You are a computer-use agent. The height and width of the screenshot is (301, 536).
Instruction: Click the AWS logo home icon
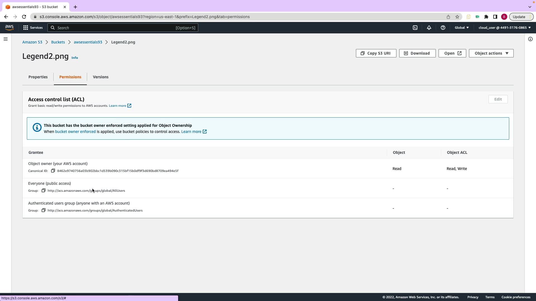9,27
